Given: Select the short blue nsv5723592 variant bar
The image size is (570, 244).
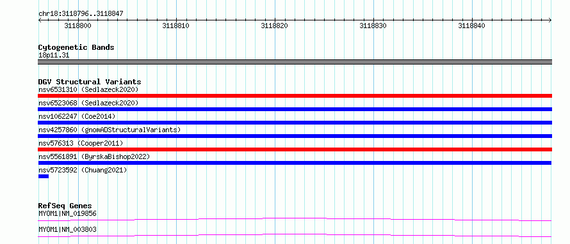Looking at the screenshot, I should pyautogui.click(x=44, y=176).
